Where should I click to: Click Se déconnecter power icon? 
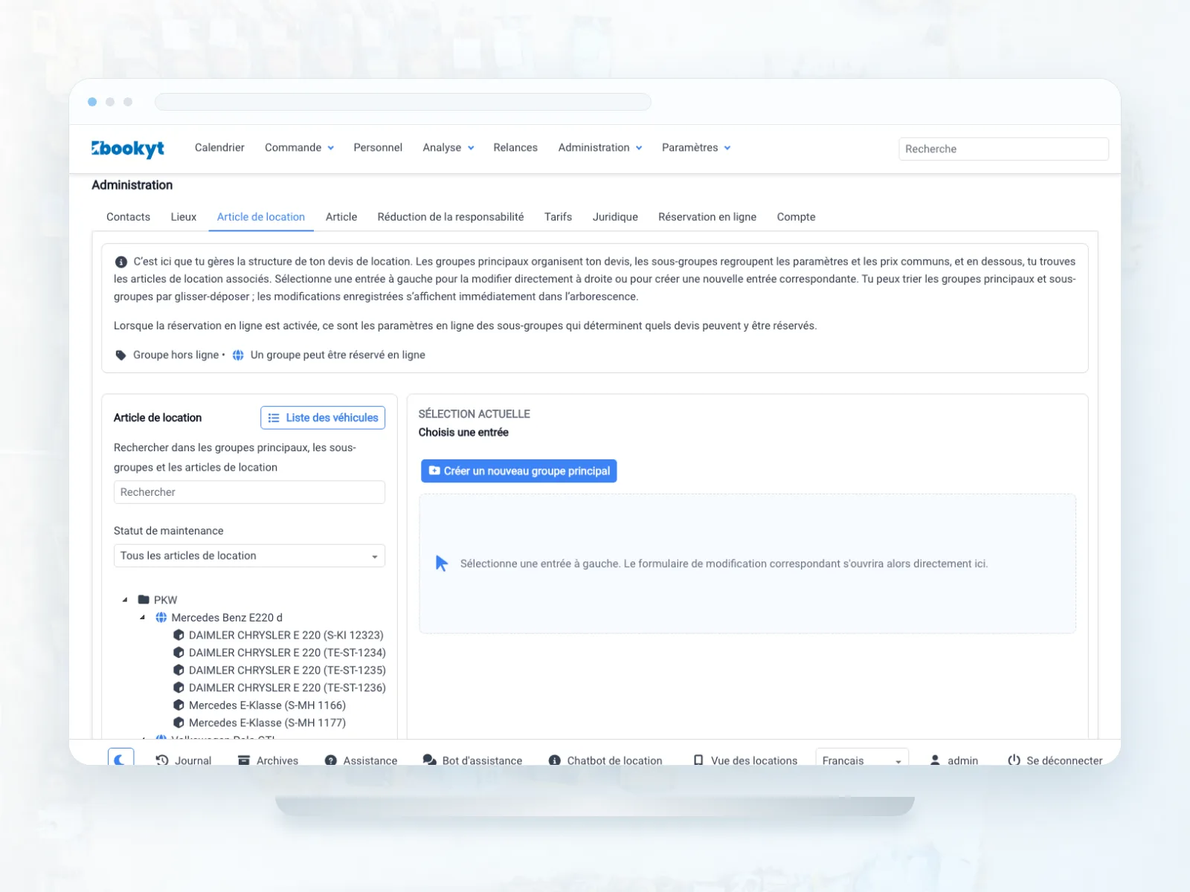click(x=1014, y=760)
